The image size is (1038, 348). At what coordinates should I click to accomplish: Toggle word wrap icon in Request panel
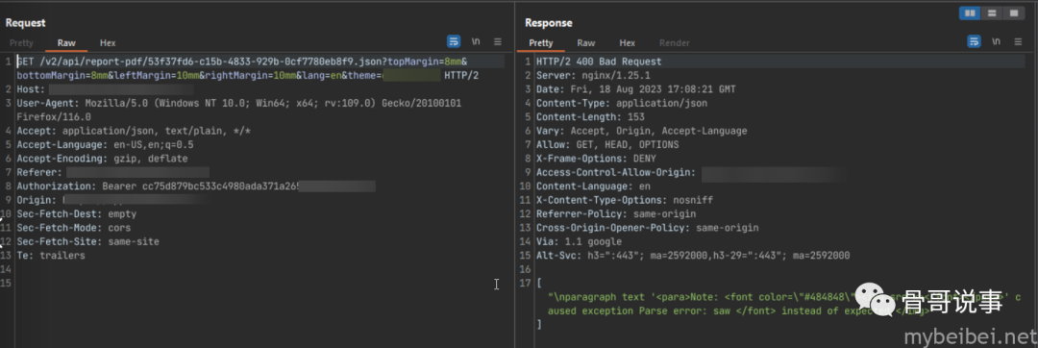(454, 41)
